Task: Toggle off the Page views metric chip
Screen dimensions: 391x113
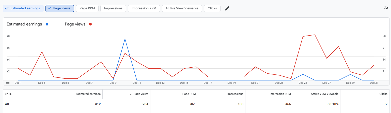Action: pos(60,8)
